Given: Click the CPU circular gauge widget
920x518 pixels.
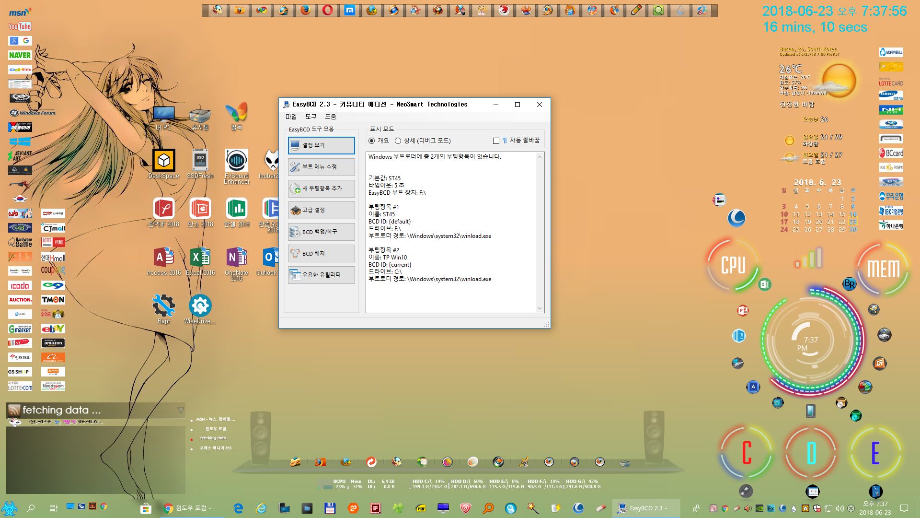Looking at the screenshot, I should click(x=733, y=265).
